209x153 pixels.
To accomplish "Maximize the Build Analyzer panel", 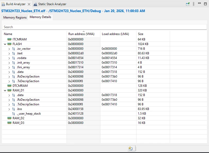I will (205, 4).
